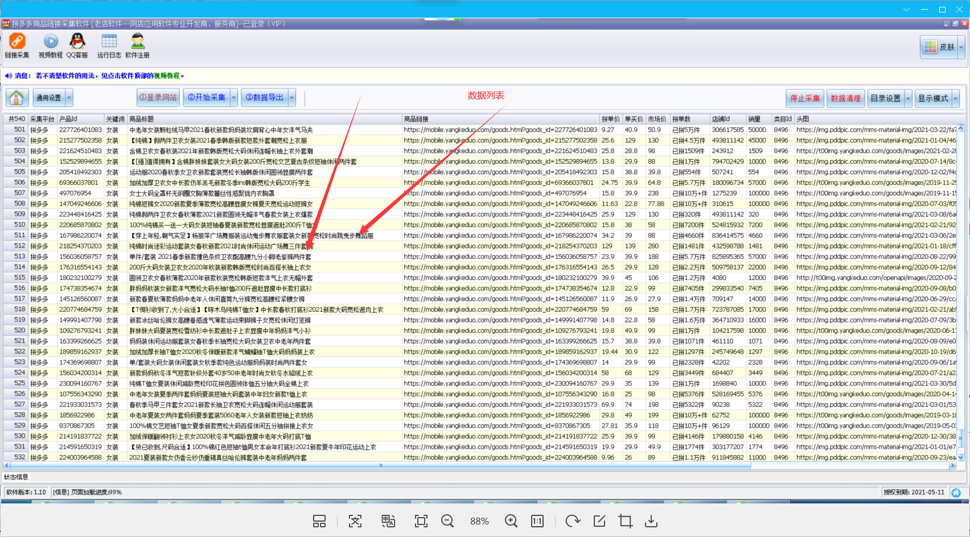Viewport: 970px width, 537px height.
Task: Click the status bar refresh globe icon
Action: coord(956,493)
